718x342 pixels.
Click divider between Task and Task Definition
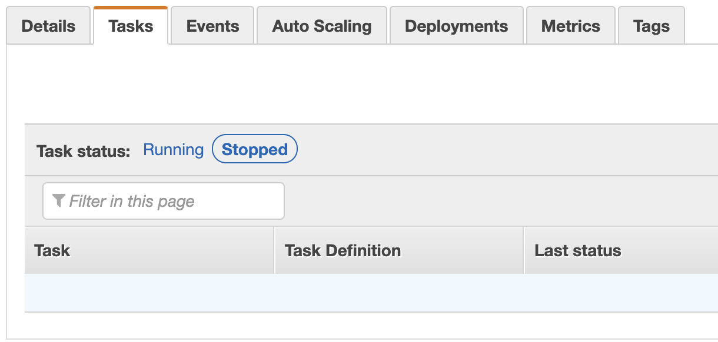click(275, 251)
